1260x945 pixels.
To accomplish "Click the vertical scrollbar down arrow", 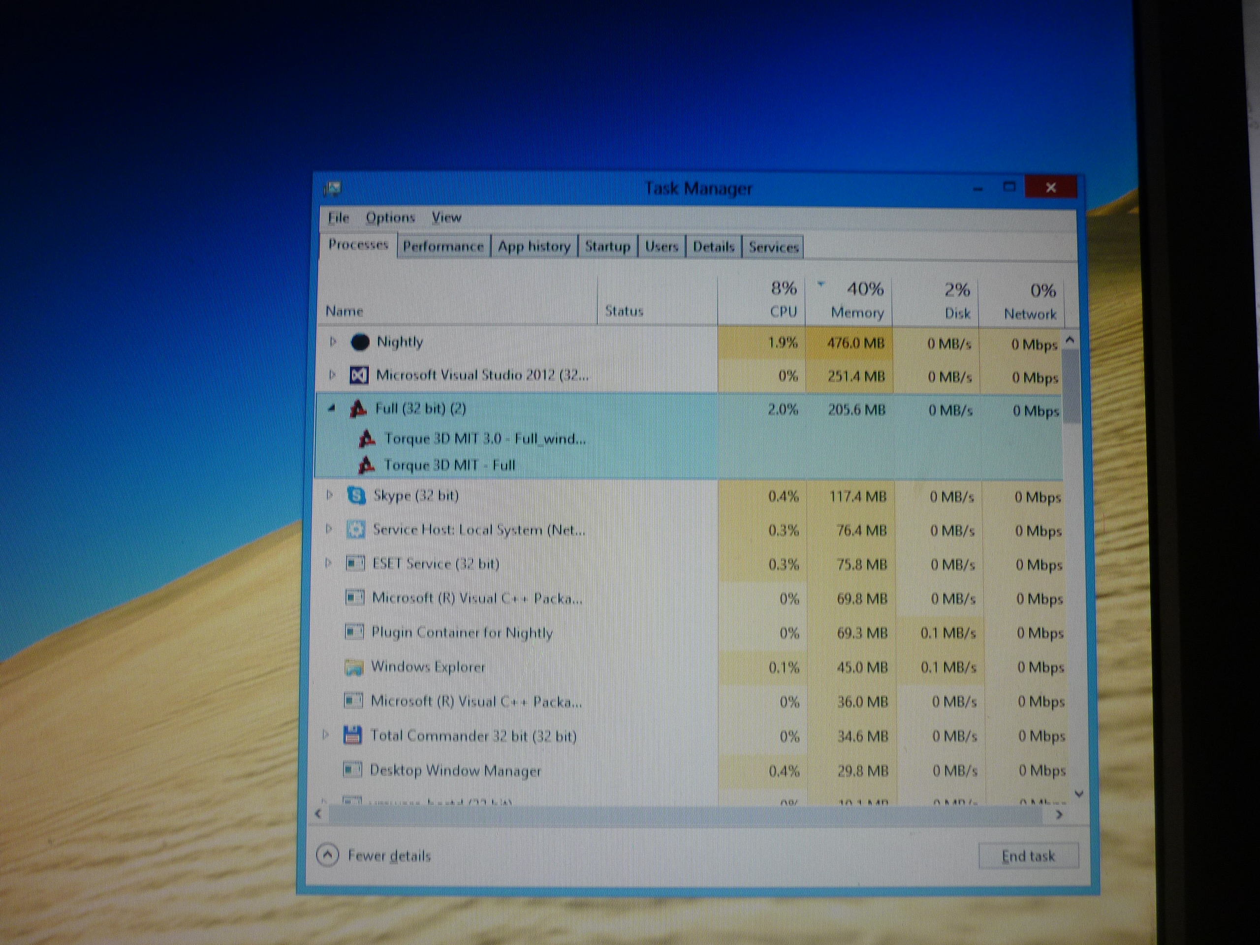I will 1078,793.
